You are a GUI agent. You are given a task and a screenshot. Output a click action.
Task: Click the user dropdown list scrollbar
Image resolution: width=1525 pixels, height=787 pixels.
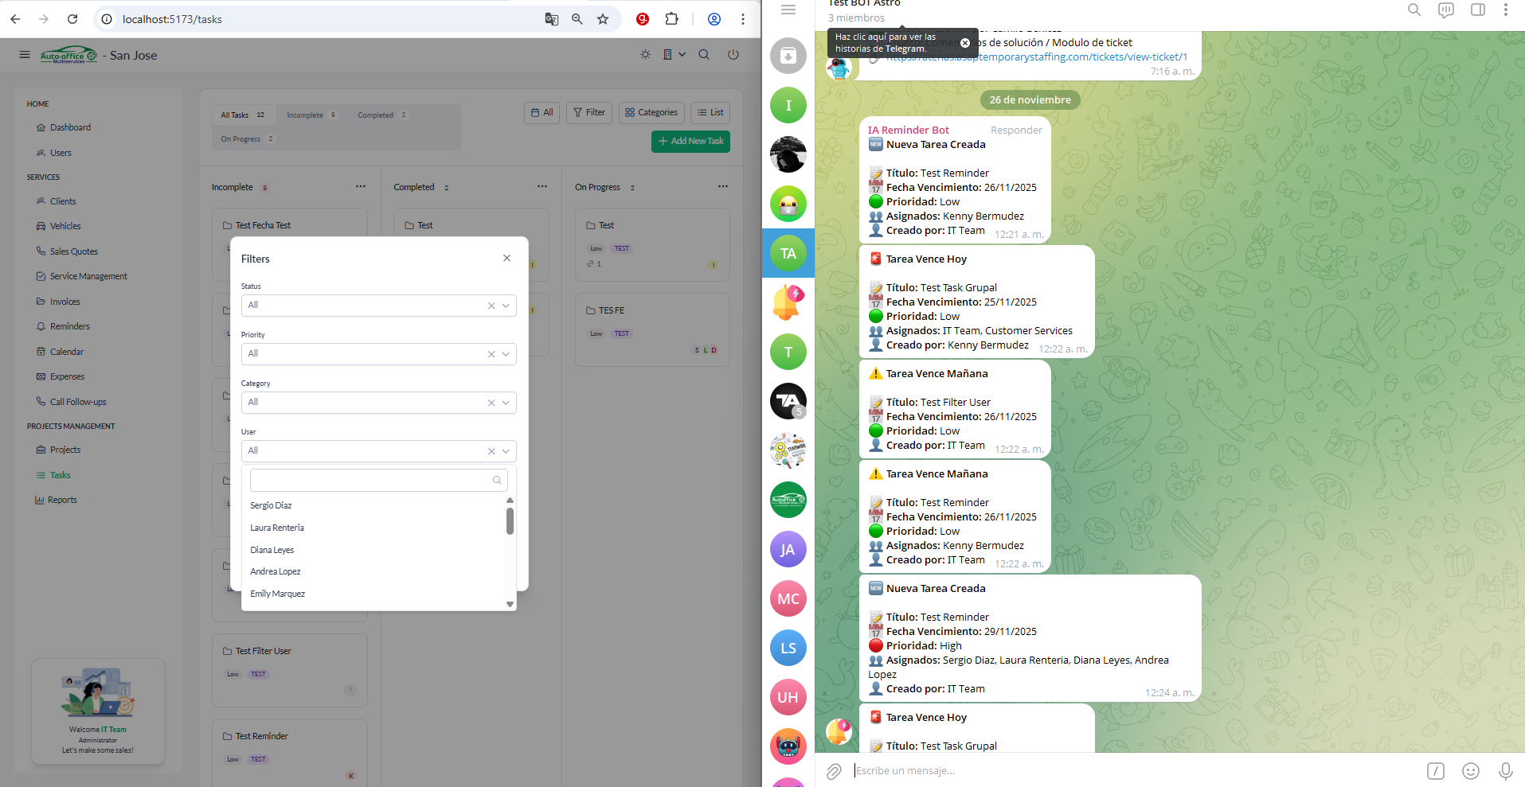(x=510, y=522)
